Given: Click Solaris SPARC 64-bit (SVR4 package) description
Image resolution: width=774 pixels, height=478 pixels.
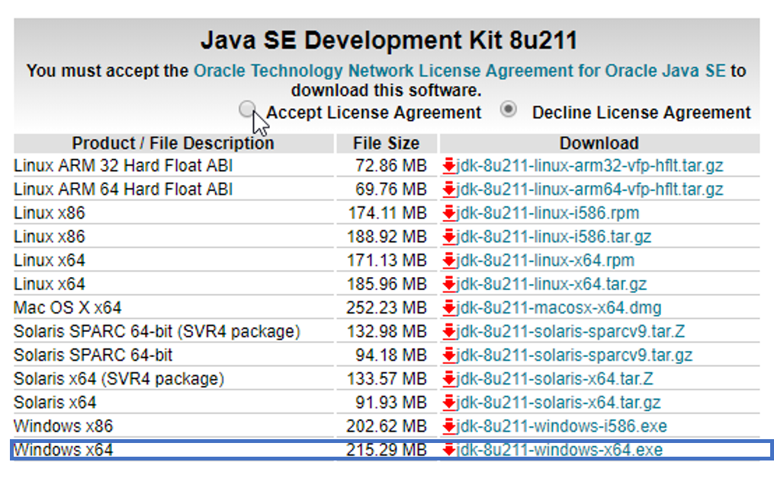Looking at the screenshot, I should coord(157,331).
